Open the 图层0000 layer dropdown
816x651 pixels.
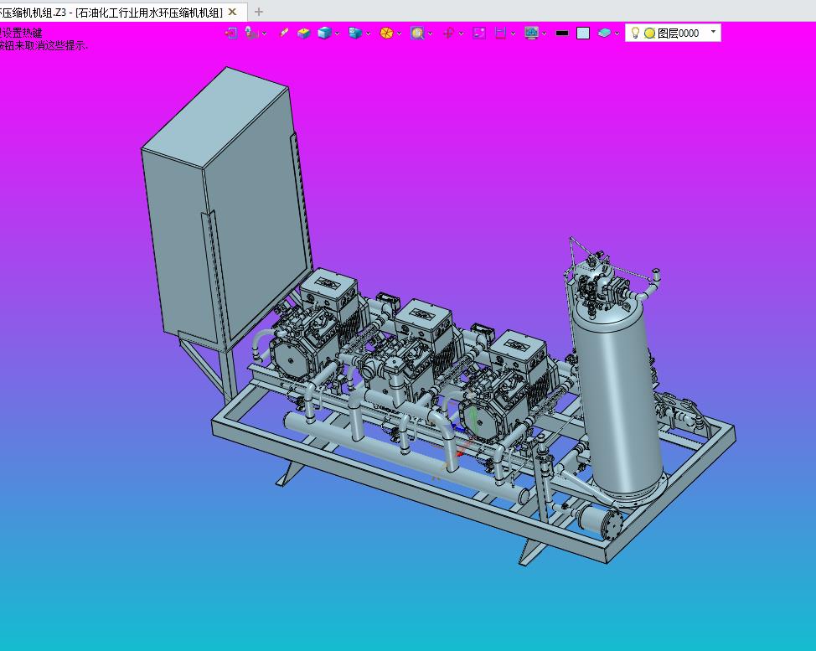713,32
